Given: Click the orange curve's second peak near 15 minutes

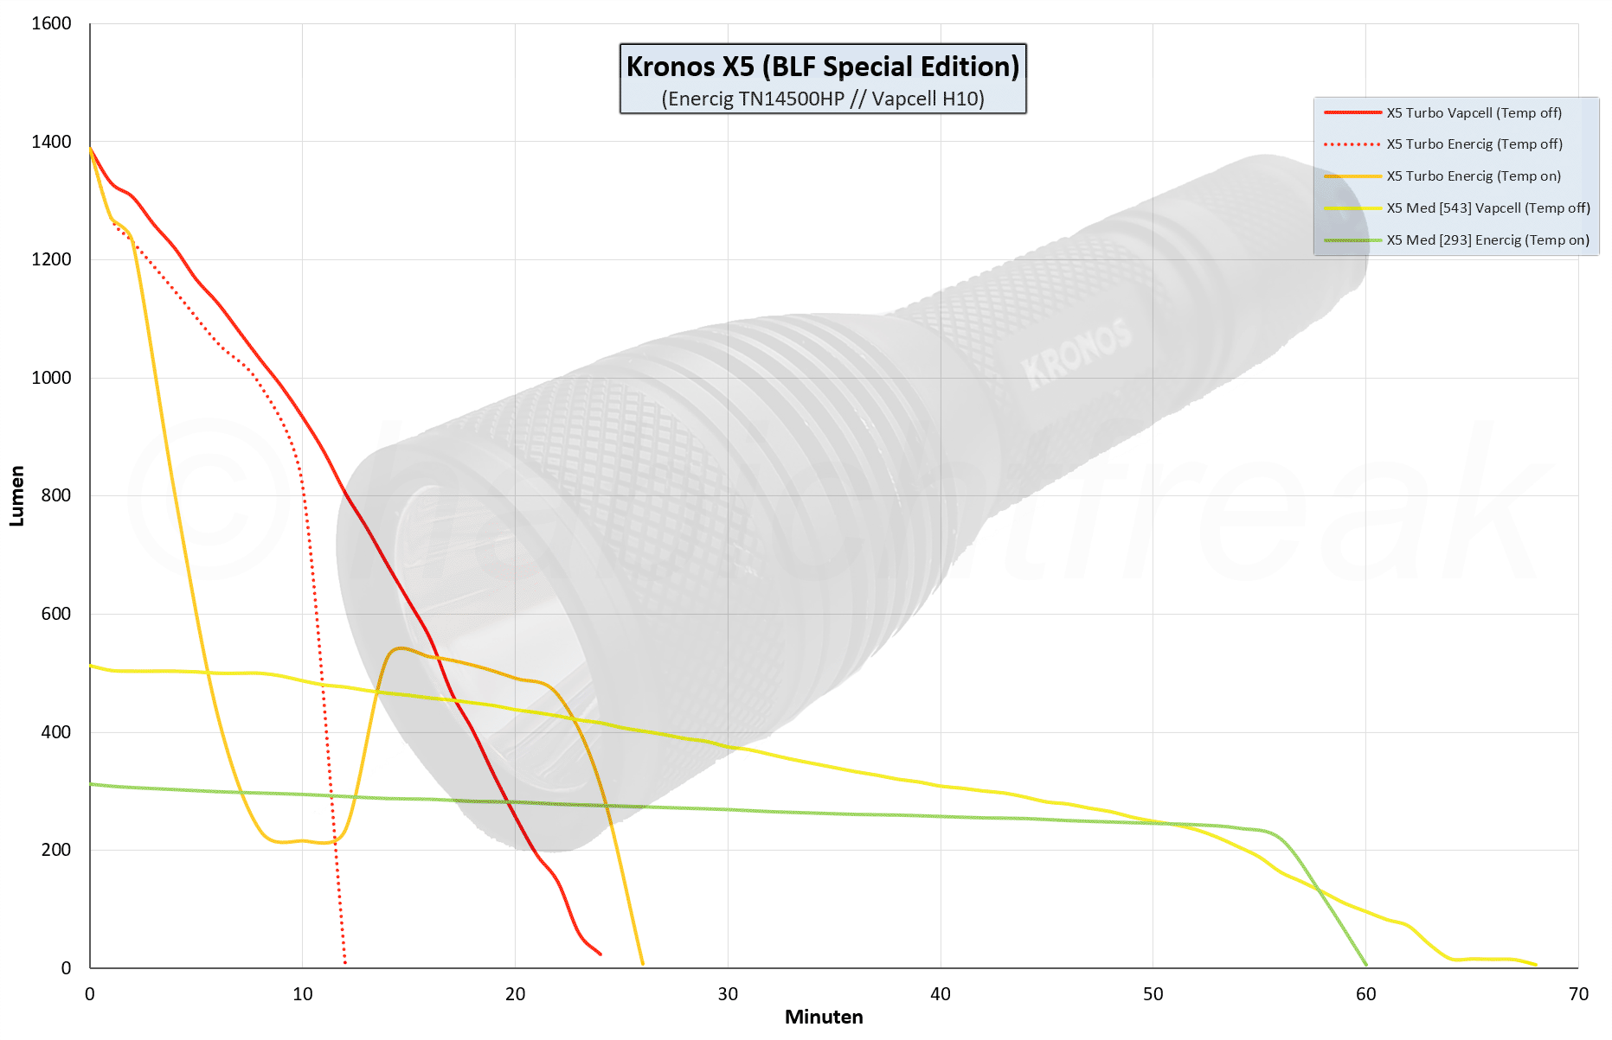Looking at the screenshot, I should click(400, 648).
